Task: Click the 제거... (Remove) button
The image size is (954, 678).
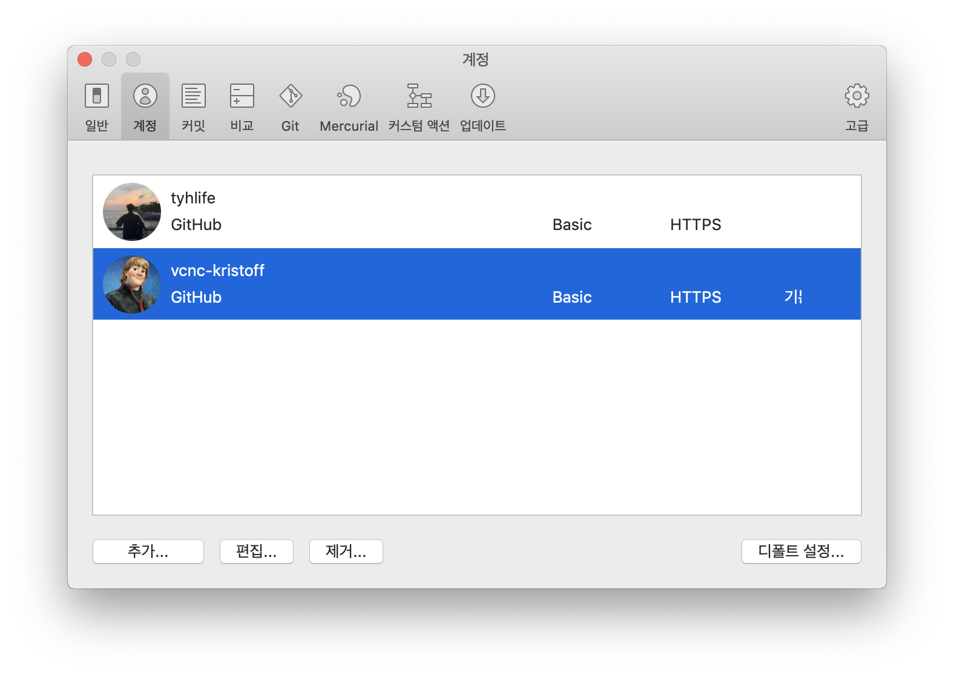Action: click(x=346, y=551)
